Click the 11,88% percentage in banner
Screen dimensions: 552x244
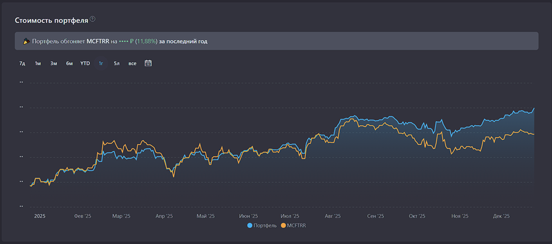click(x=146, y=41)
